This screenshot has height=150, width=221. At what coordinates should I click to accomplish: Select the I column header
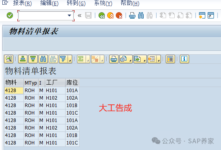point(42,83)
